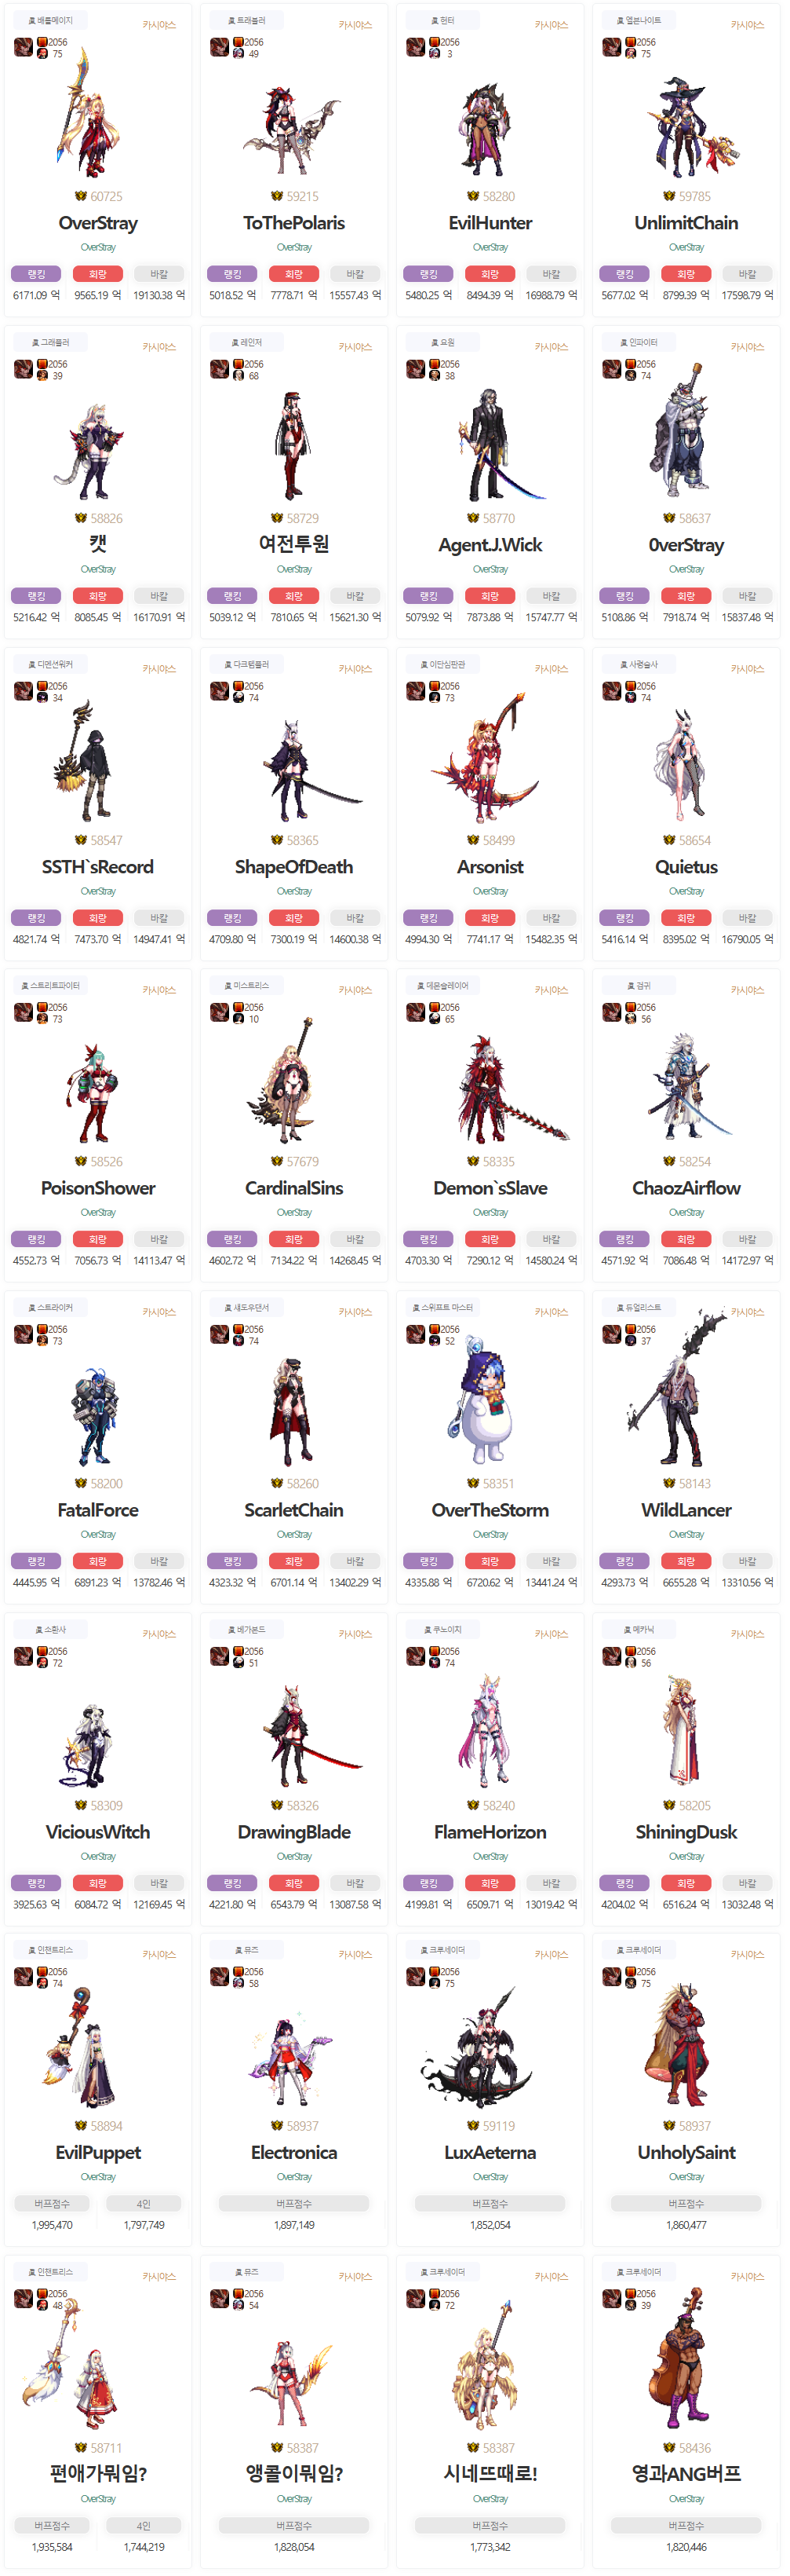Click the 카시야스 server label on ShiningDusk card
790x2576 pixels.
(x=747, y=1634)
